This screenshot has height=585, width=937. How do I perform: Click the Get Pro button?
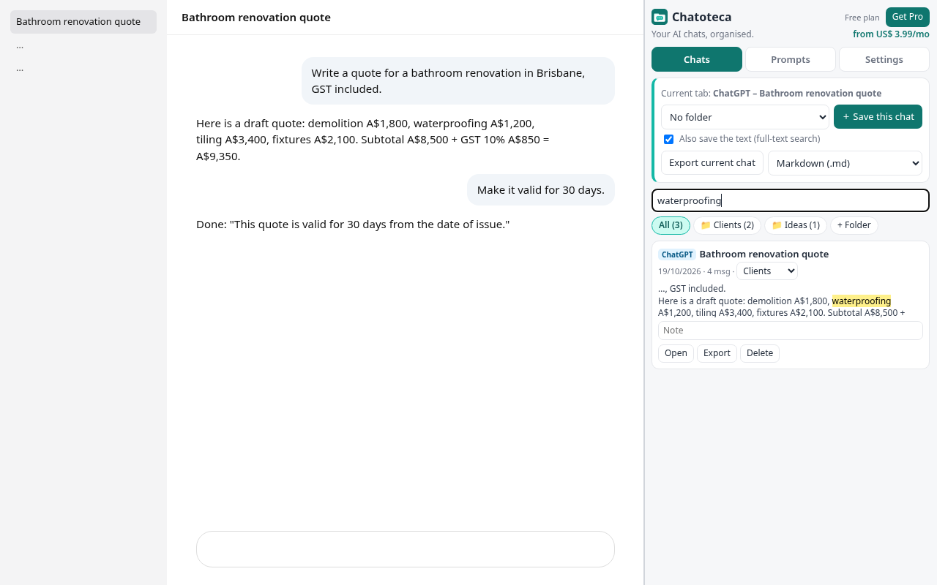[x=908, y=17]
